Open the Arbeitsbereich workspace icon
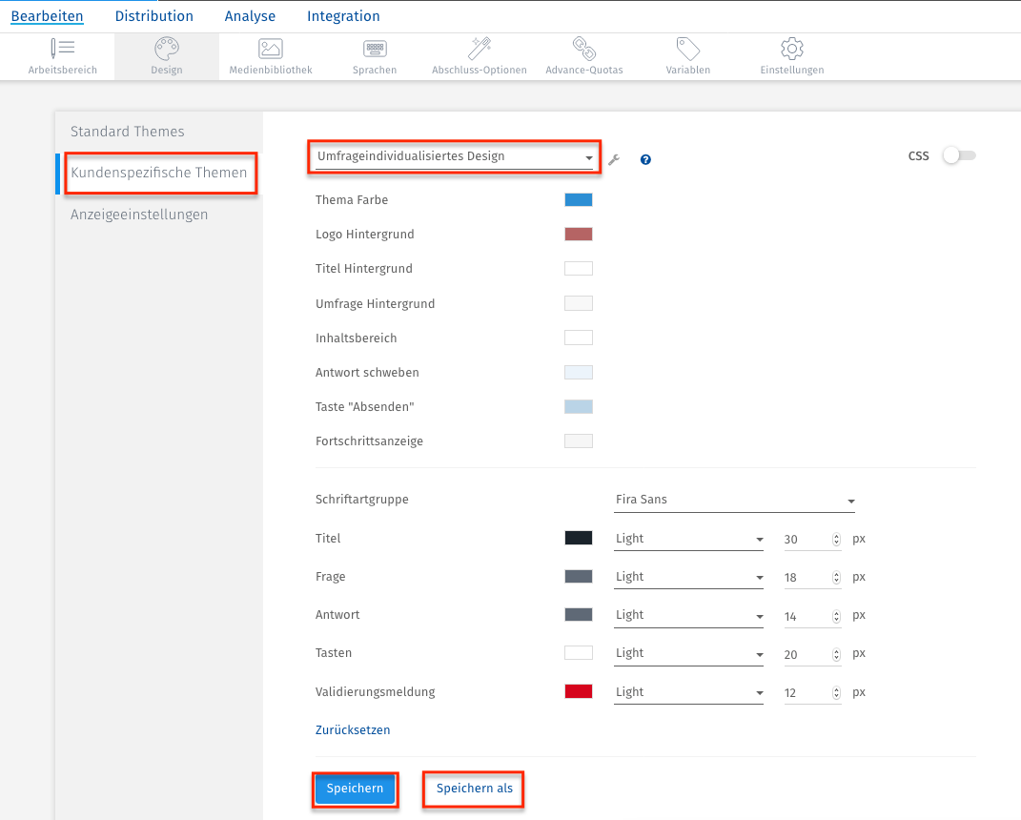Viewport: 1021px width, 820px height. 63,49
